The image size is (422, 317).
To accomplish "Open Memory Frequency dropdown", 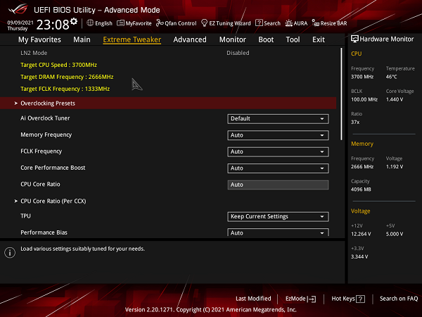I will click(x=278, y=135).
